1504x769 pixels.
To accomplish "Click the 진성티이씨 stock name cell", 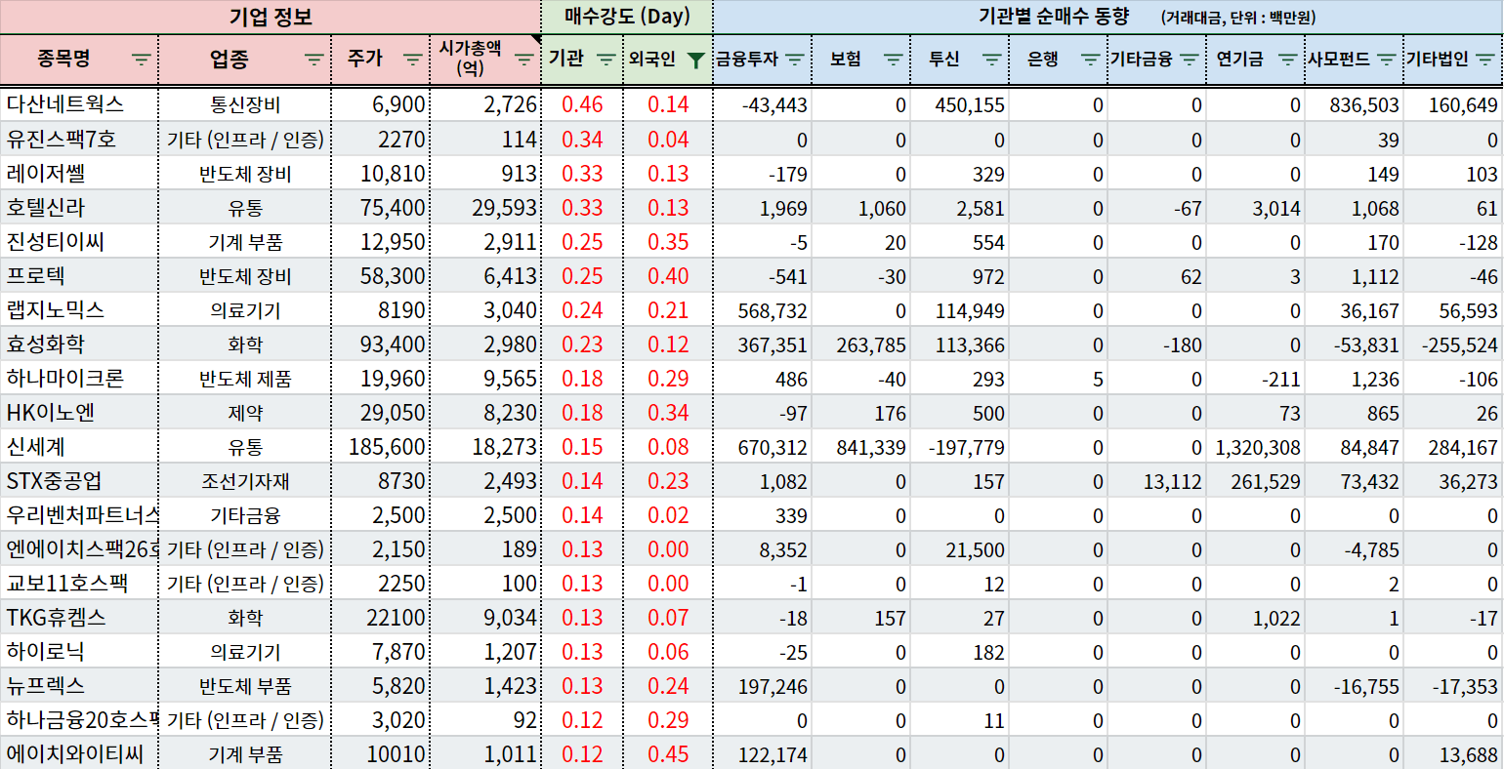I will 78,241.
